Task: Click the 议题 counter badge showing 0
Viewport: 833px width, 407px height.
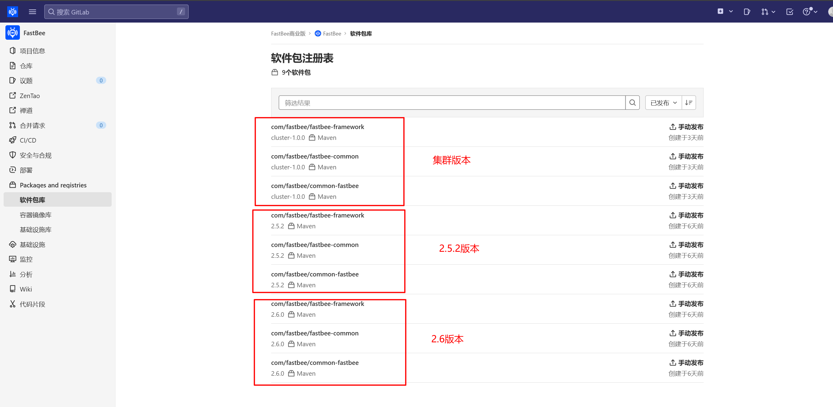Action: click(101, 81)
